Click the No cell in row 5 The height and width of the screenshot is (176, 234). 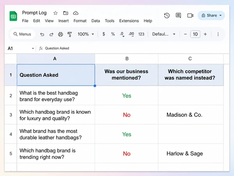[126, 153]
